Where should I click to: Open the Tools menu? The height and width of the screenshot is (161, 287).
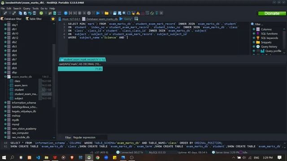35,8
